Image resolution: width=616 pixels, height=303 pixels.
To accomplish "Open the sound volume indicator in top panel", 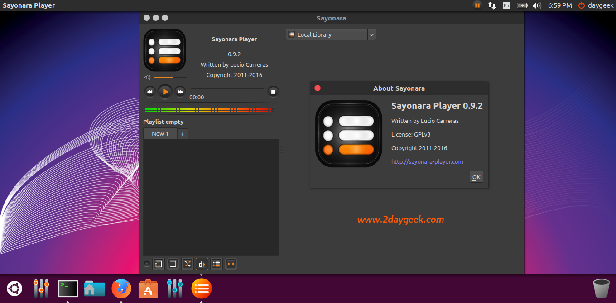I will click(537, 5).
